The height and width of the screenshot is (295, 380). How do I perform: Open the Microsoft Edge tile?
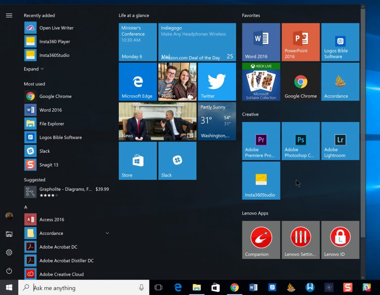coord(138,82)
